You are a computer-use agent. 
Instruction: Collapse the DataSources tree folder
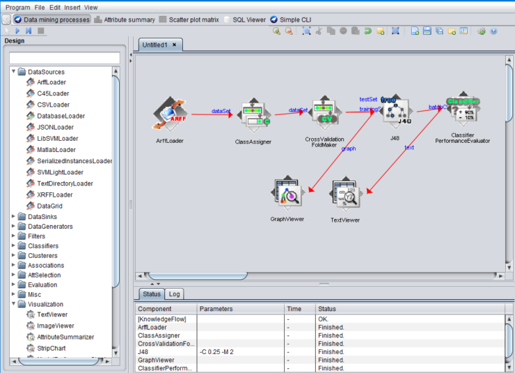pyautogui.click(x=13, y=72)
